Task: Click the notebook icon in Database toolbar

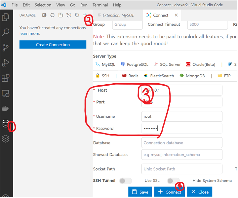Action: [x=61, y=15]
